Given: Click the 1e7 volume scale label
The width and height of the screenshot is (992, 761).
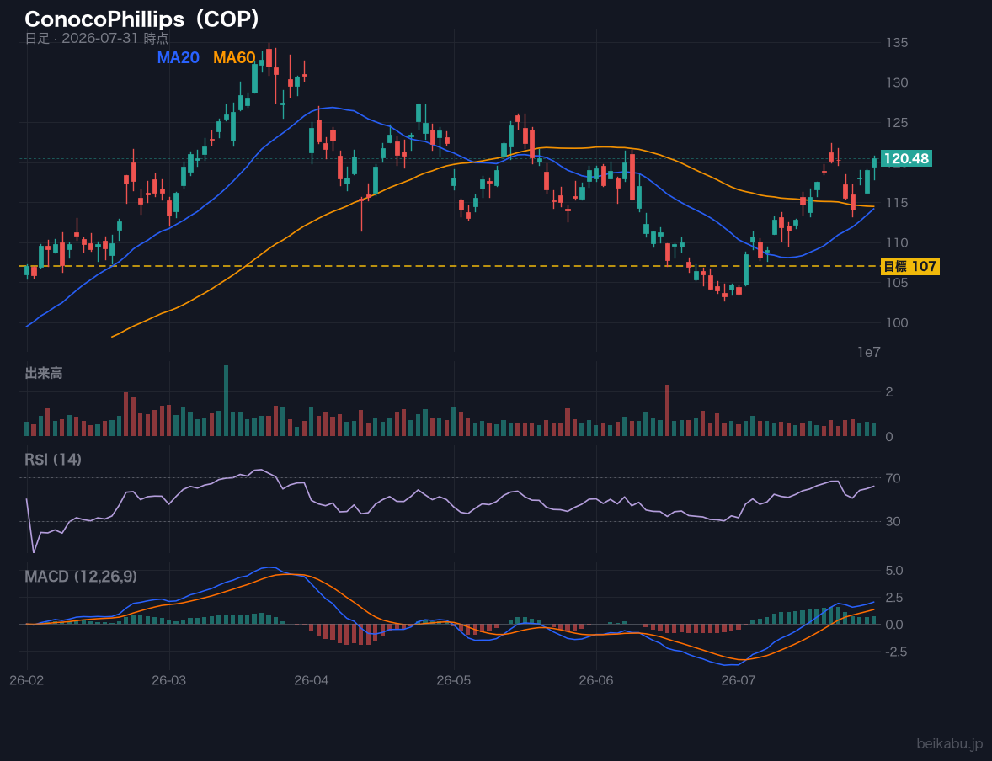Looking at the screenshot, I should [x=869, y=353].
